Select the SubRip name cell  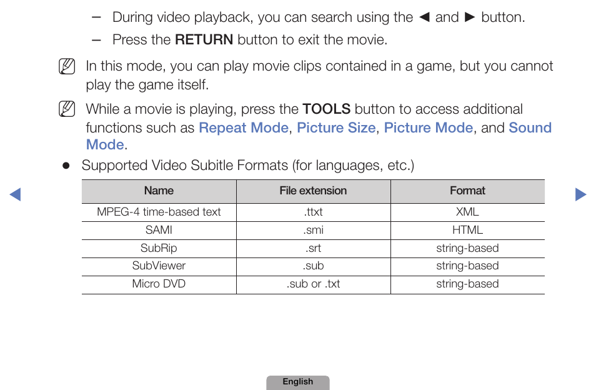pyautogui.click(x=159, y=249)
